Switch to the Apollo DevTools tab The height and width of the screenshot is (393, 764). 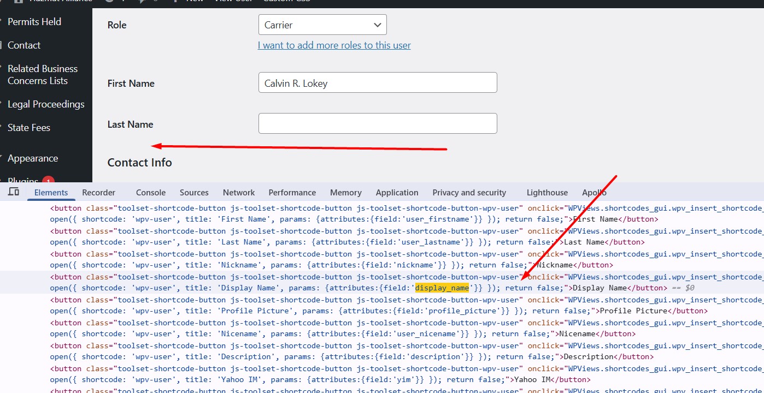coord(594,193)
